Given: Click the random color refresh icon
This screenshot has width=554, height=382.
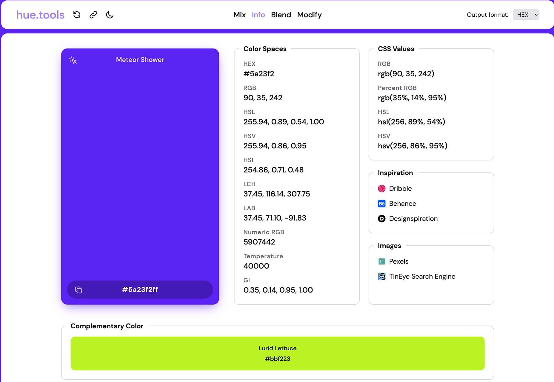Looking at the screenshot, I should click(77, 15).
